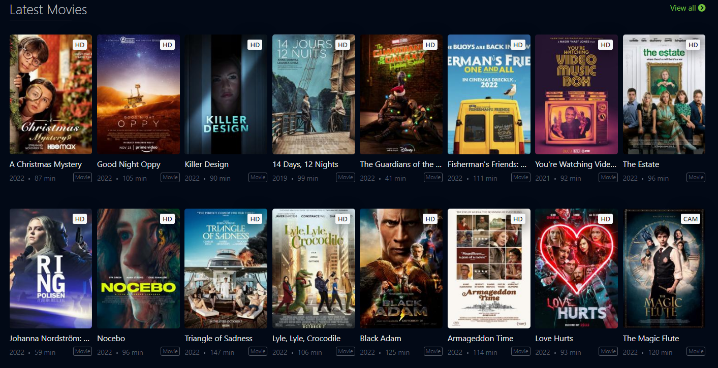718x368 pixels.
Task: Click the 2022 • 147 min text
Action: click(209, 352)
